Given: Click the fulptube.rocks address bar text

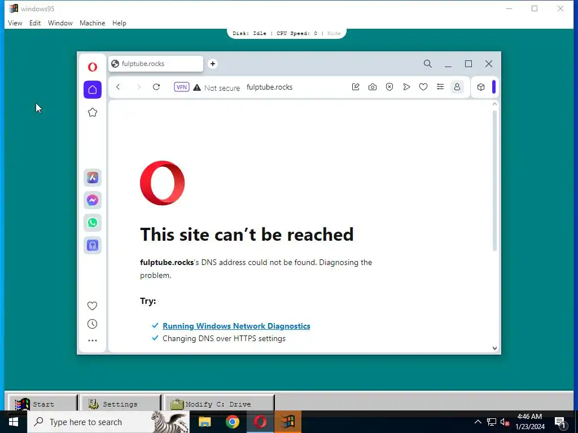Looking at the screenshot, I should point(269,87).
